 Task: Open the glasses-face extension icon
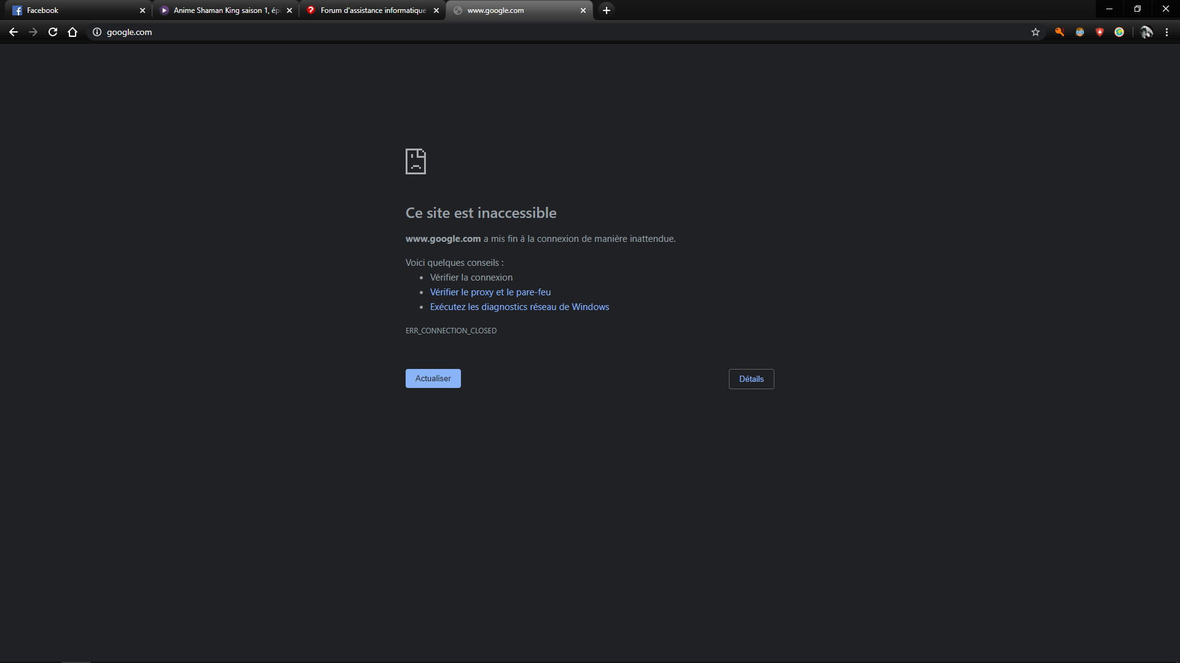[1080, 32]
